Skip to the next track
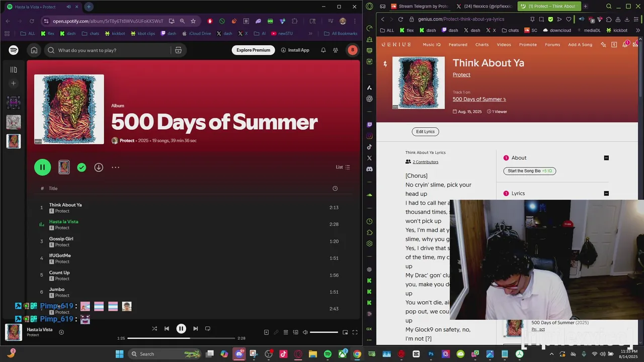The width and height of the screenshot is (644, 362). [195, 329]
